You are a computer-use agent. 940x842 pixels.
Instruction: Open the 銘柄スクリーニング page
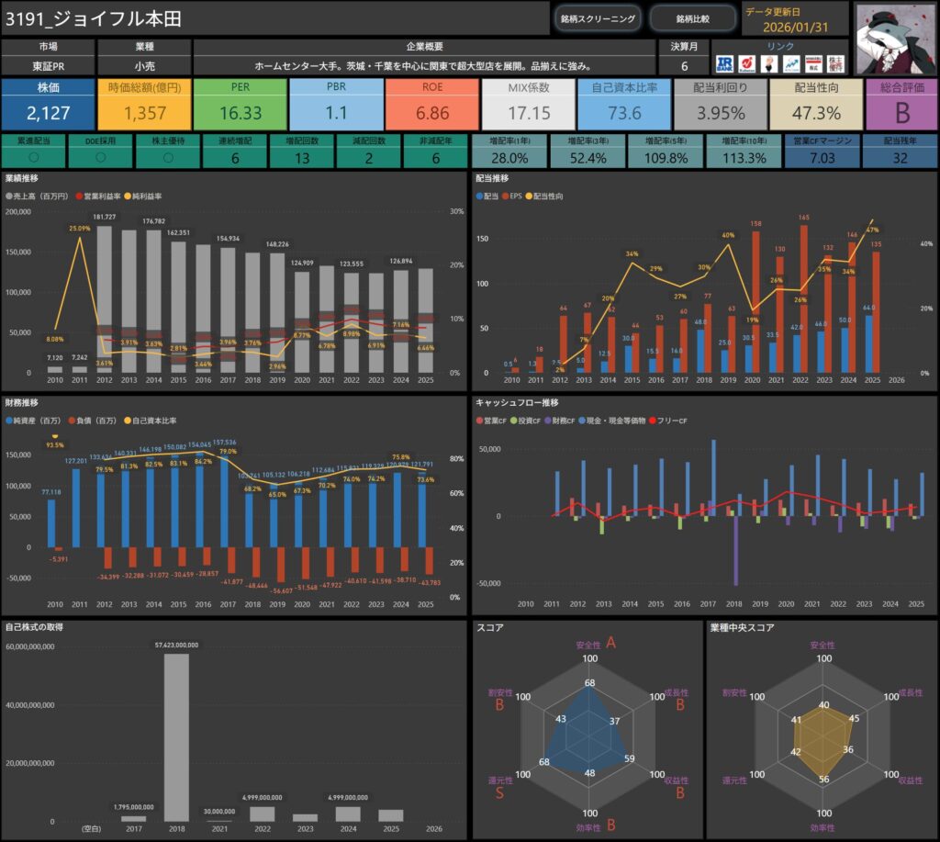point(598,18)
